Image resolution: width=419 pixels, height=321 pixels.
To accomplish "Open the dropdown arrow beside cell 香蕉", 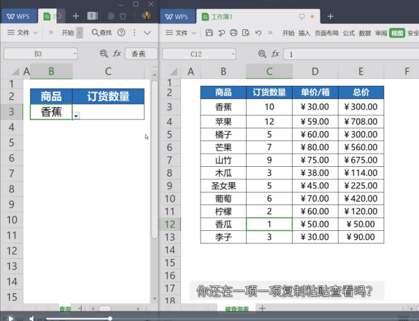I will [x=76, y=115].
